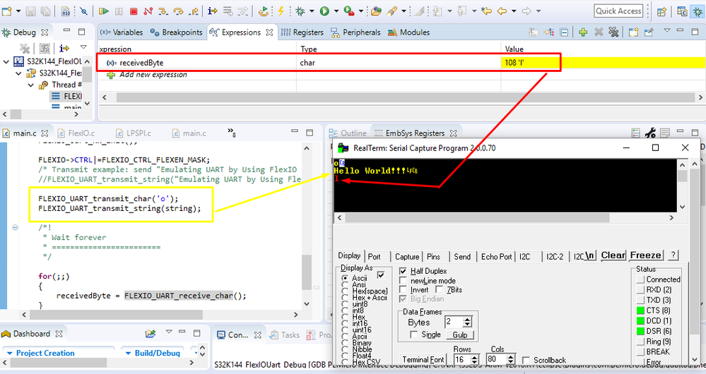The width and height of the screenshot is (706, 374).
Task: Switch to the Registers tab
Action: tap(302, 32)
